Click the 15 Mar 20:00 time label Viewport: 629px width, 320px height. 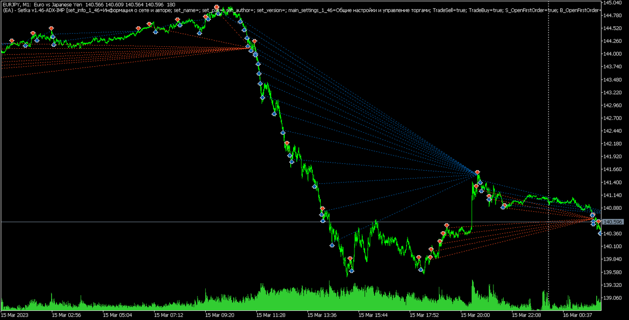[476, 315]
